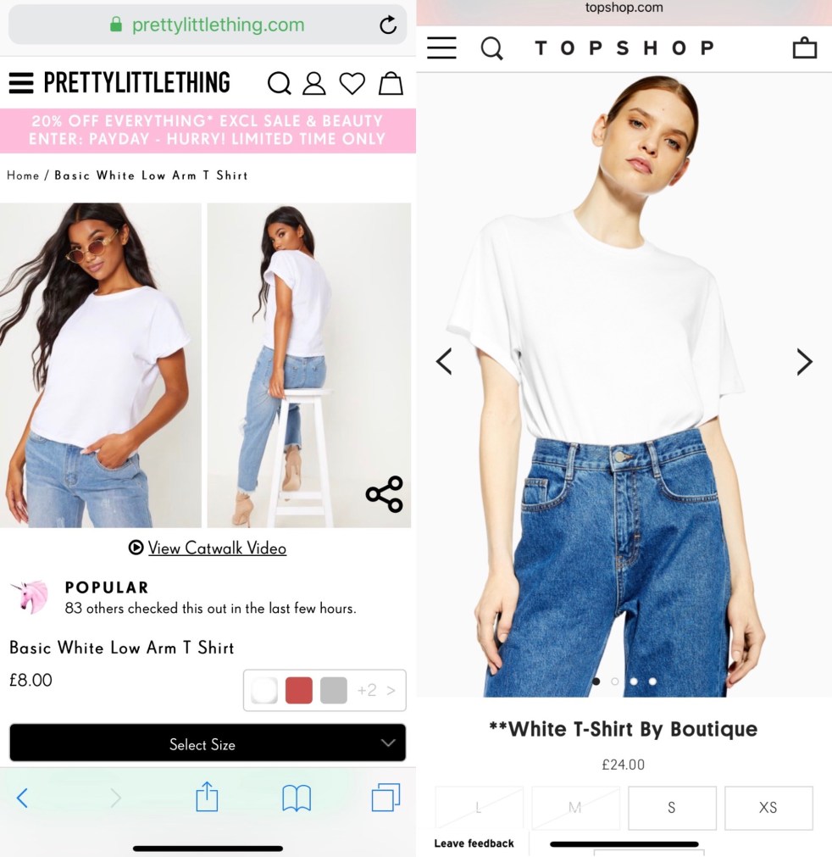Show next Topshop product image
The image size is (832, 857).
pyautogui.click(x=804, y=362)
